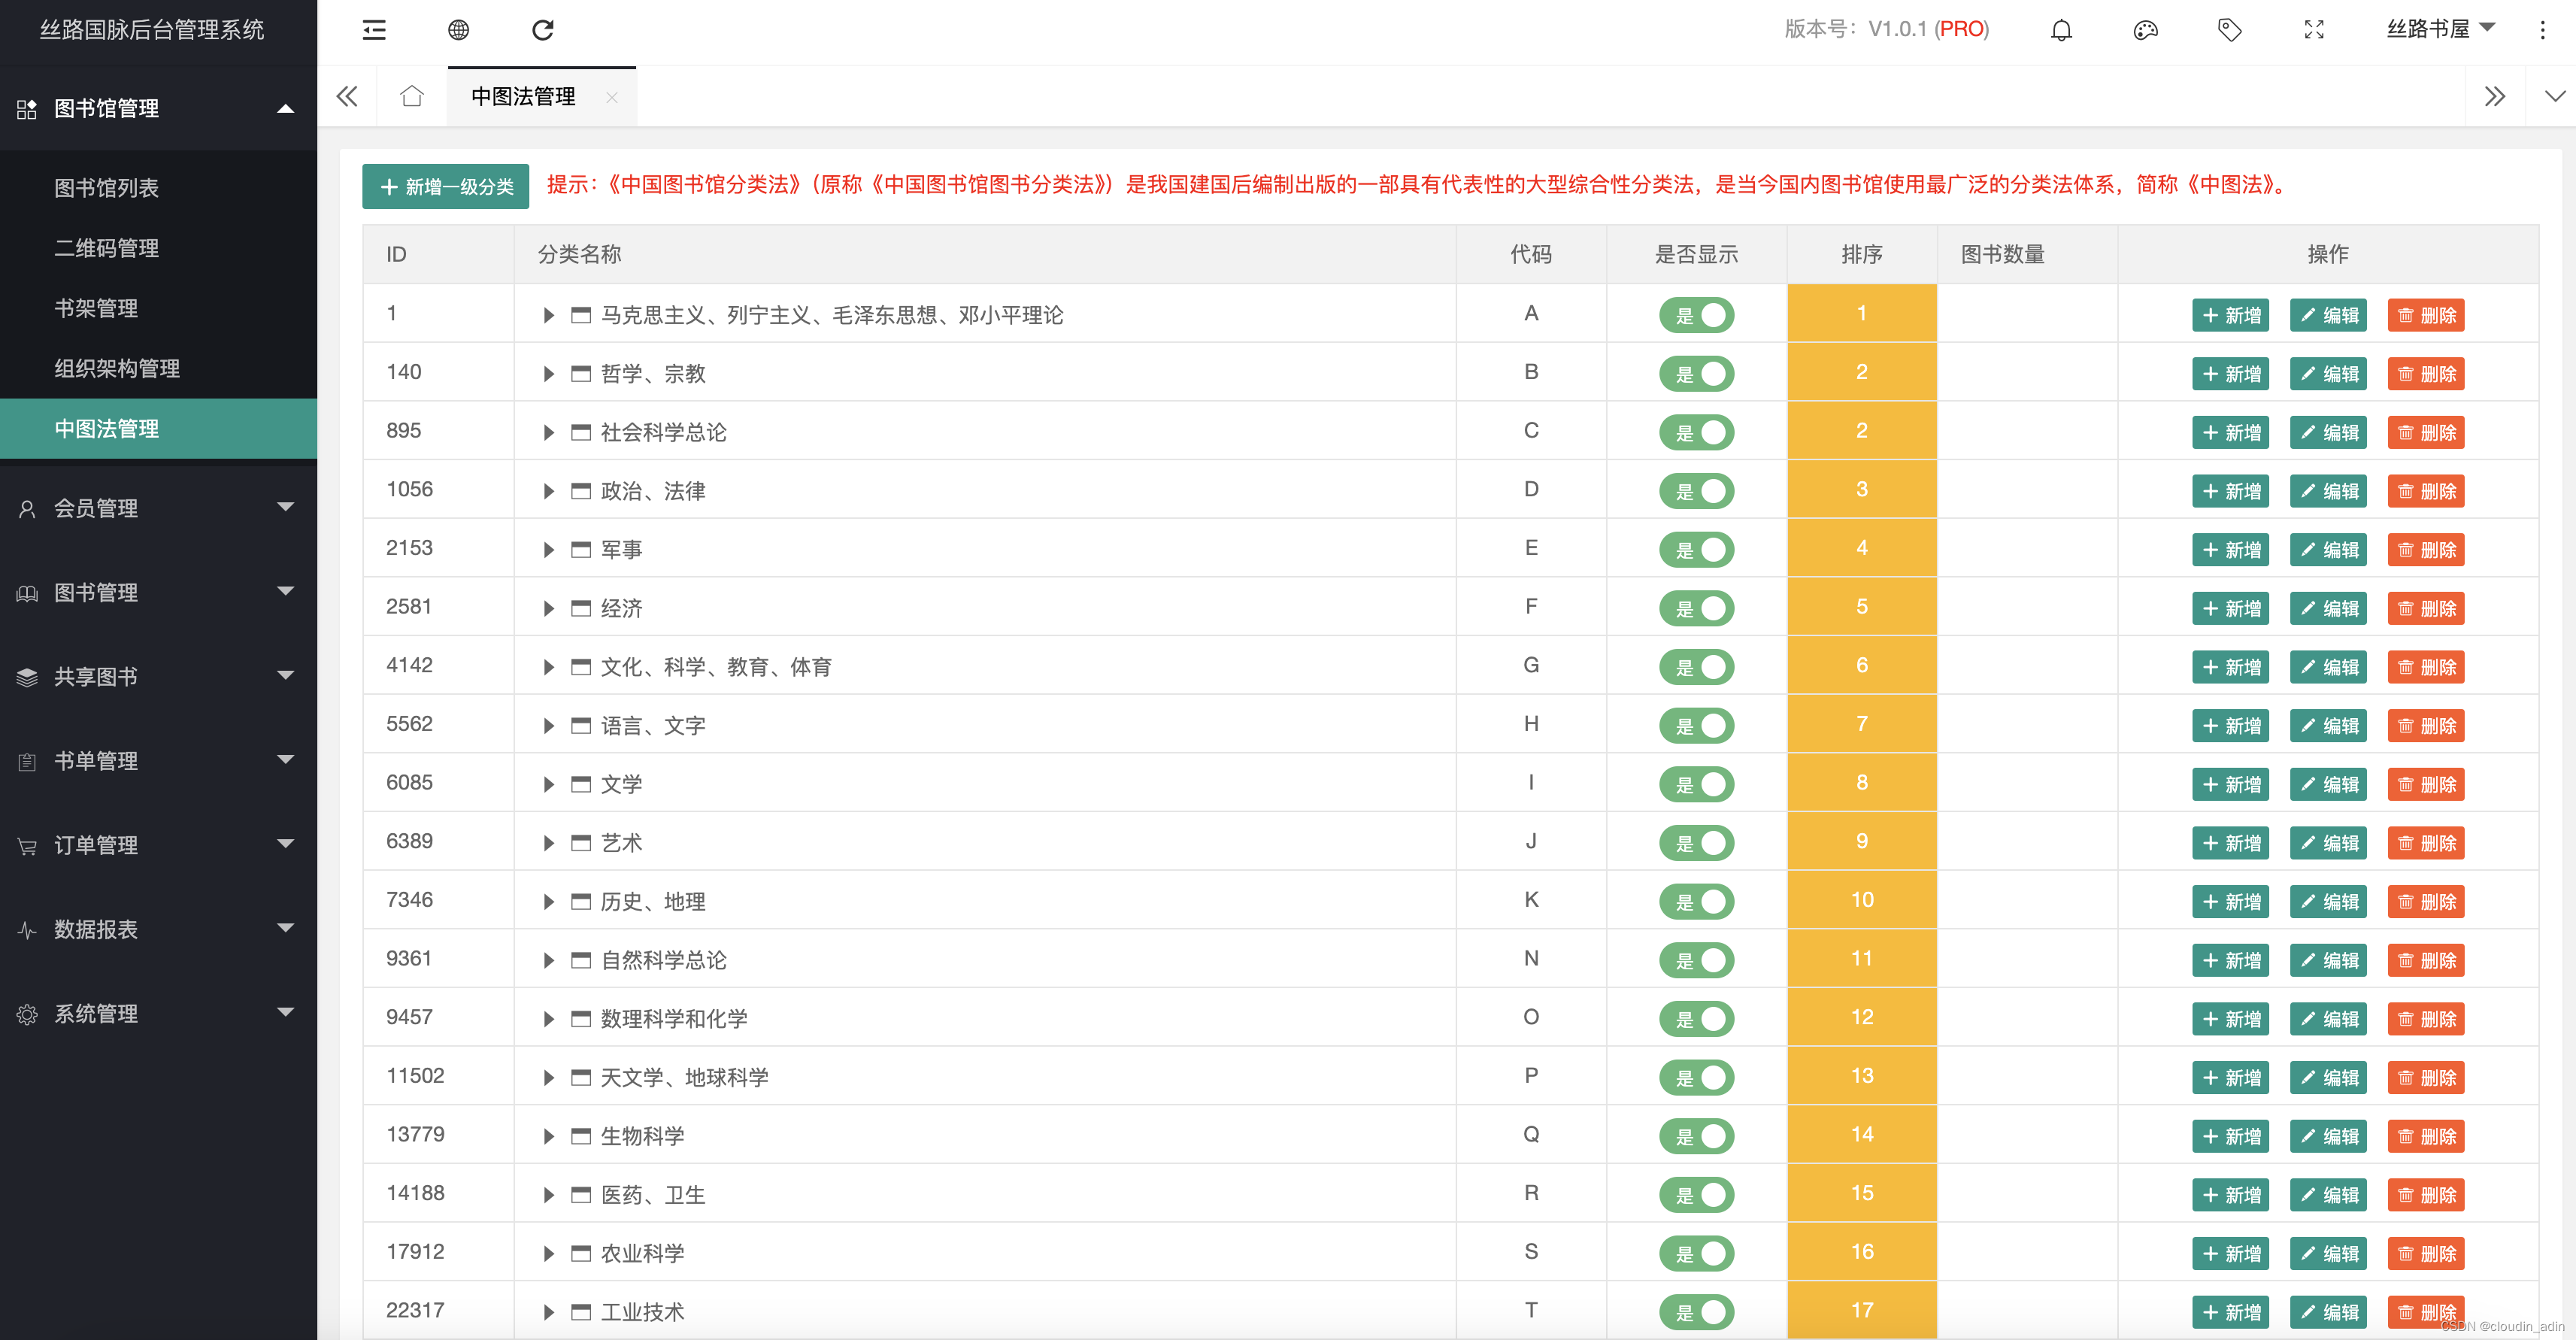Click the tag note icon
Image resolution: width=2576 pixels, height=1340 pixels.
pyautogui.click(x=2229, y=30)
